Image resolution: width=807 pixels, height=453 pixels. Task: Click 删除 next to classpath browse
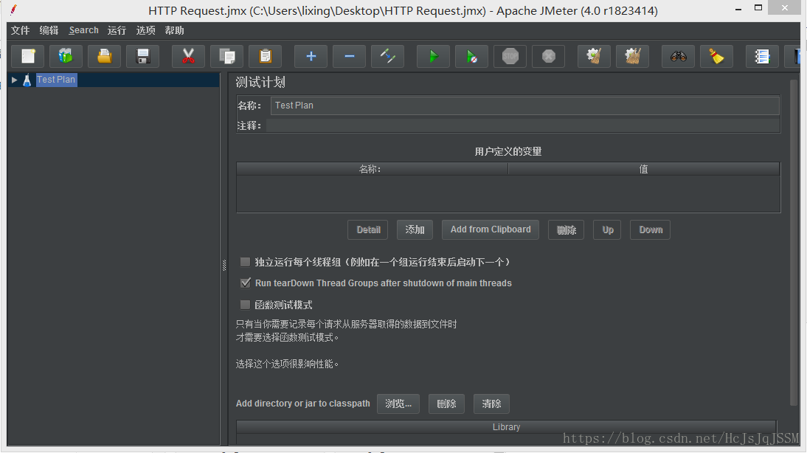tap(447, 404)
